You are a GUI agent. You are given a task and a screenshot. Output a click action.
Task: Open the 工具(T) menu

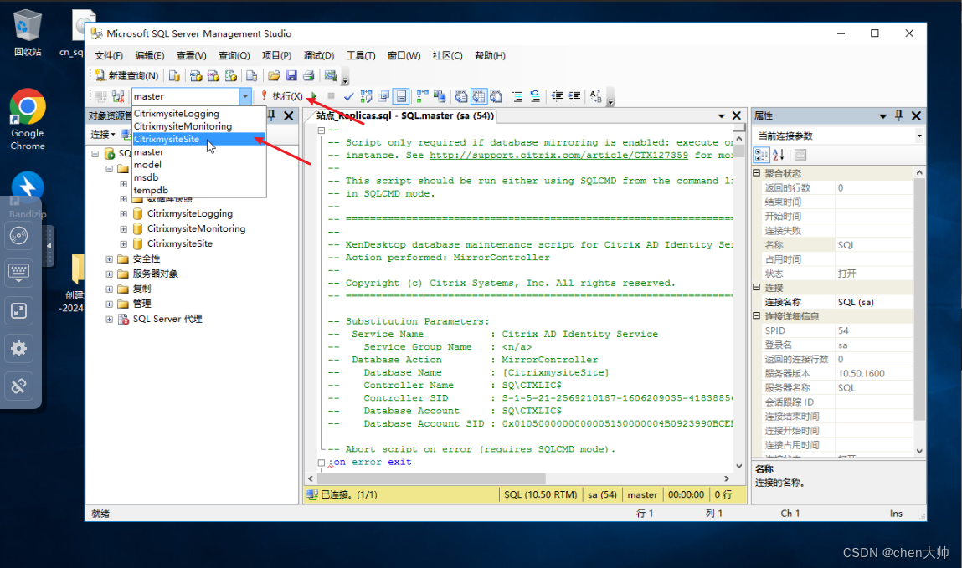pyautogui.click(x=361, y=55)
